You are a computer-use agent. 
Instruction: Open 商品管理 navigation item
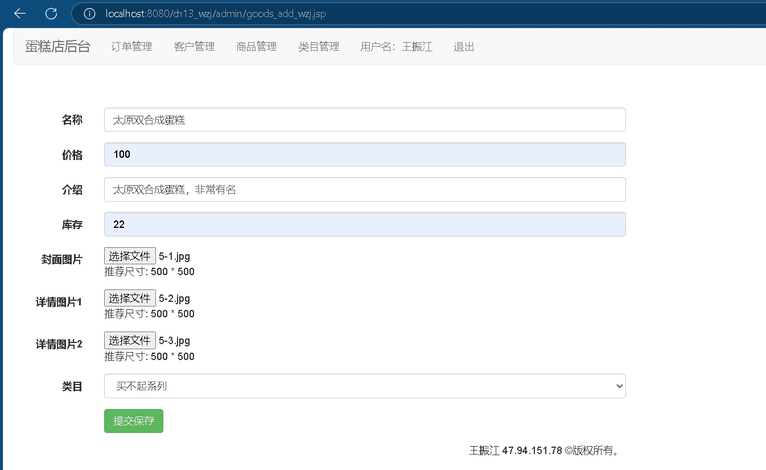[256, 47]
